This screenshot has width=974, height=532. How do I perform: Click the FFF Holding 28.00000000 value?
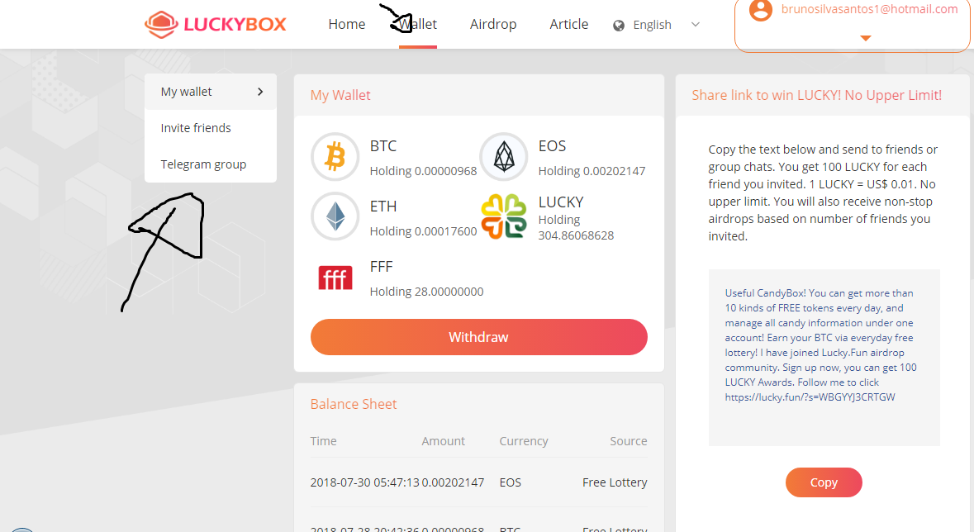click(x=427, y=292)
